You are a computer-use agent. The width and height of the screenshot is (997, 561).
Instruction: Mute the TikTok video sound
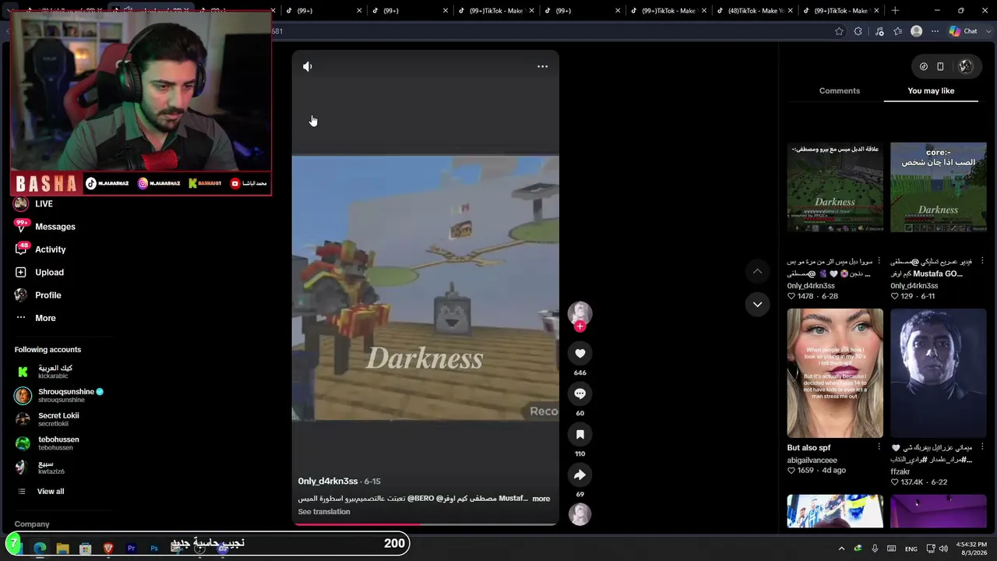coord(308,67)
